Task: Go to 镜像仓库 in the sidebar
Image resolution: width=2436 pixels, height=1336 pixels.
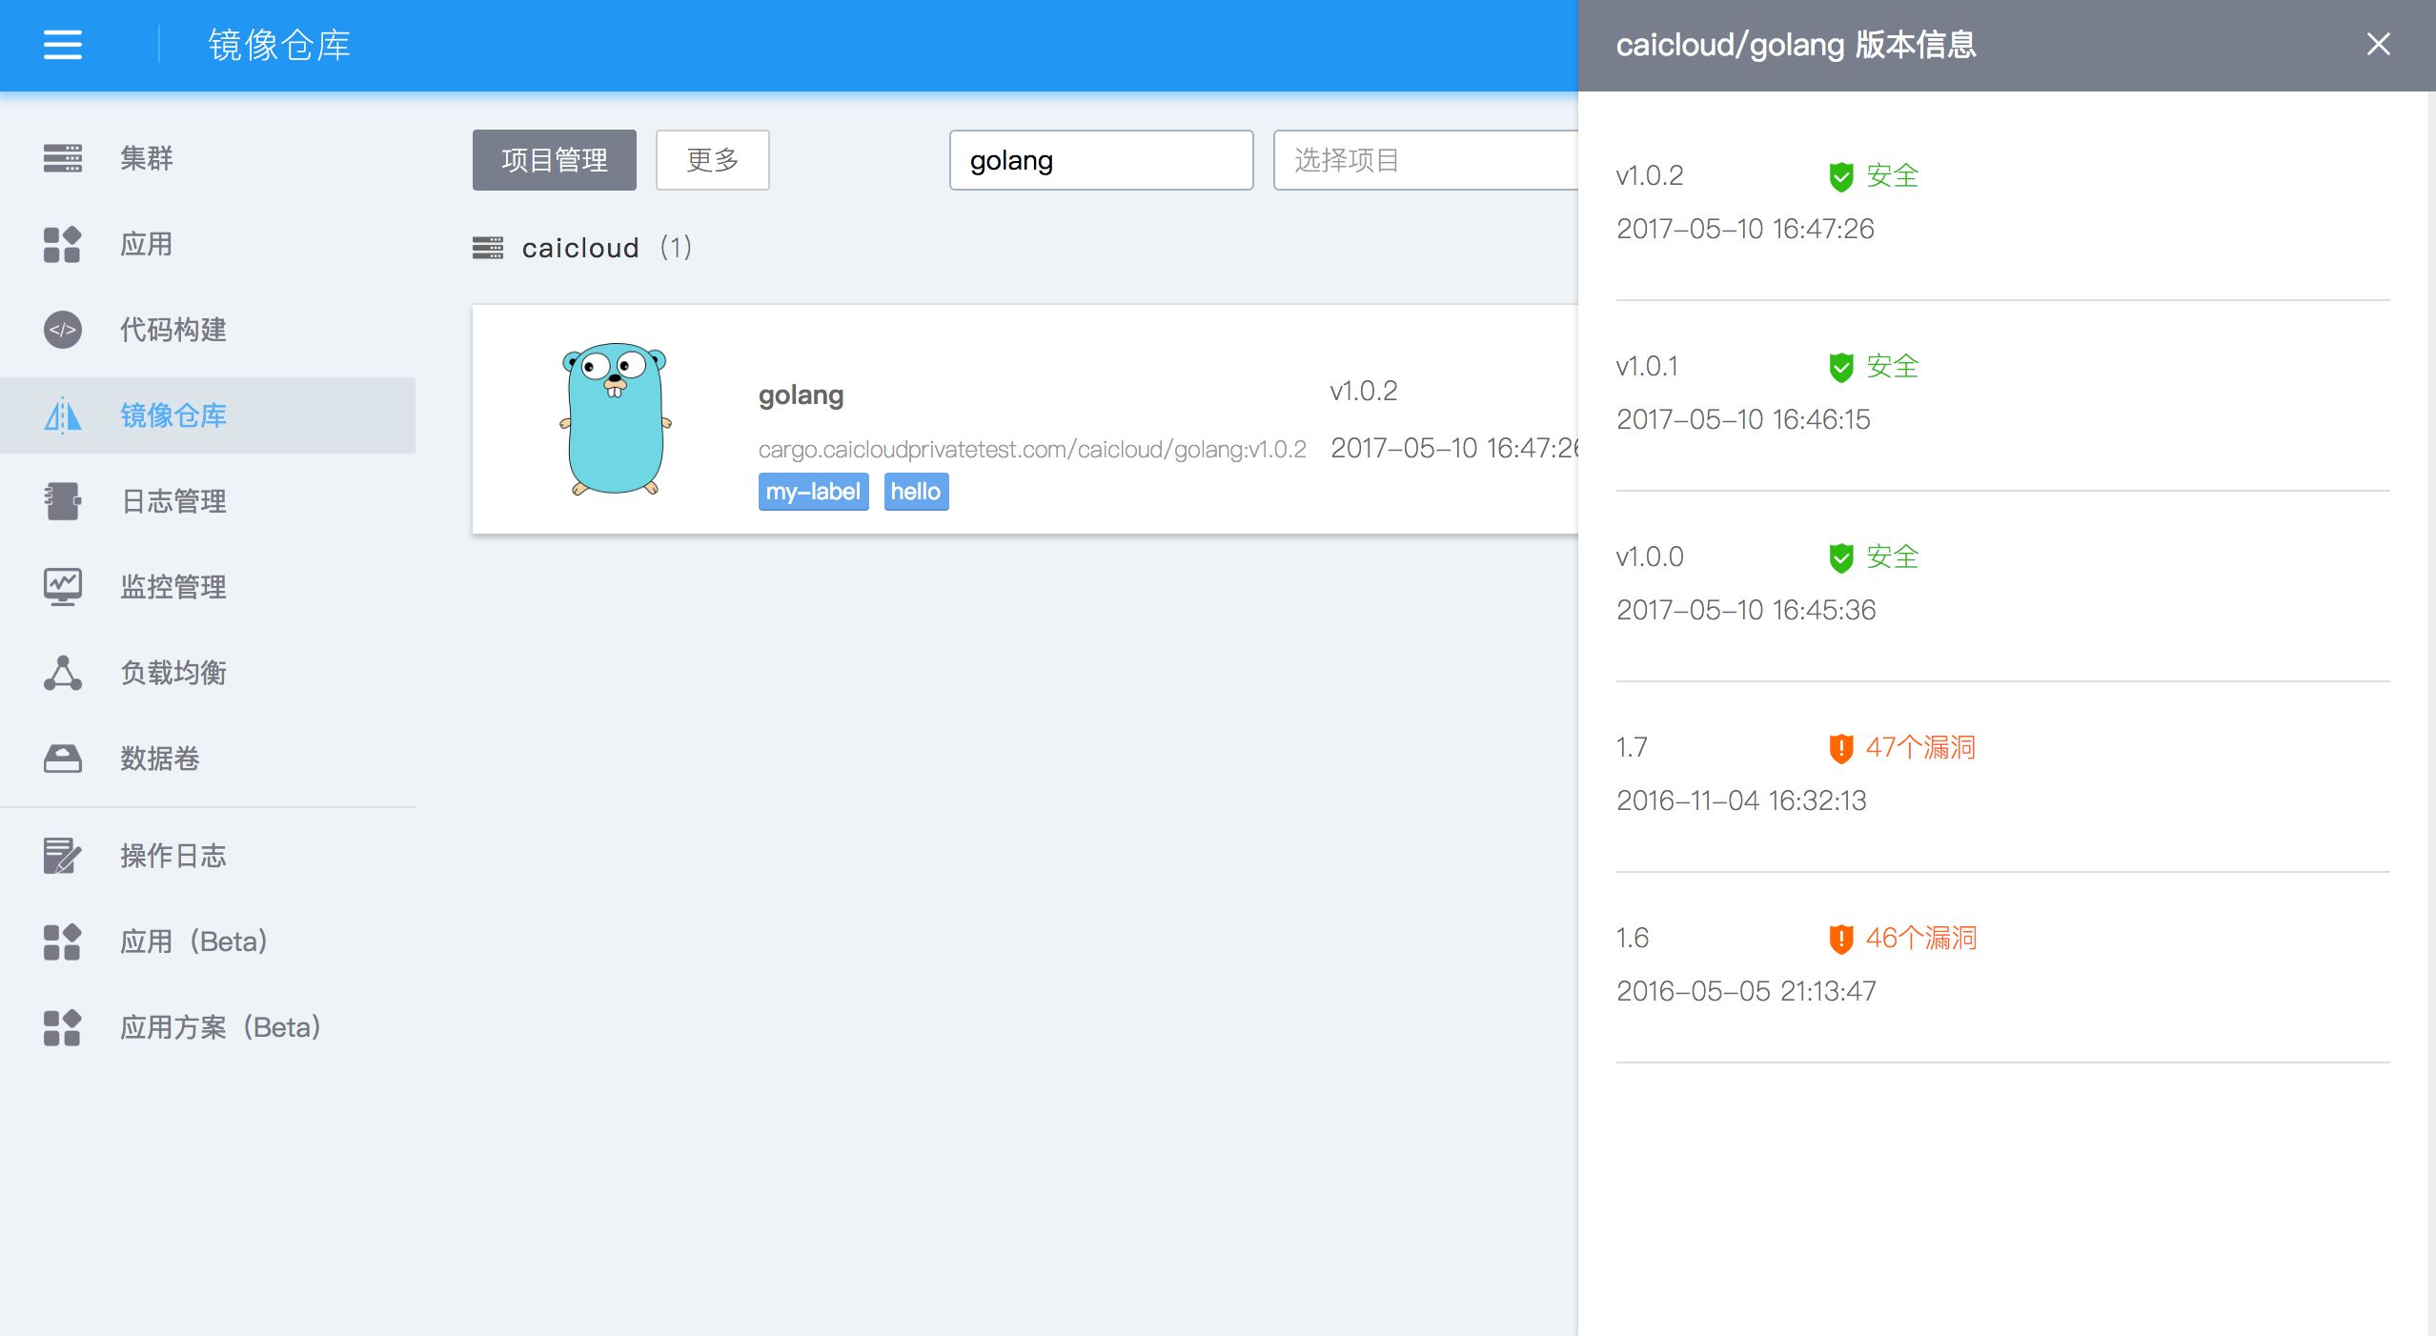Action: click(173, 415)
